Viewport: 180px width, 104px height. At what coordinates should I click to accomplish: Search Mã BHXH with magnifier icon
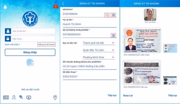107,15
